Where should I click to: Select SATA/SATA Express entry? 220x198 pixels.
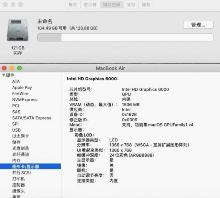32,118
